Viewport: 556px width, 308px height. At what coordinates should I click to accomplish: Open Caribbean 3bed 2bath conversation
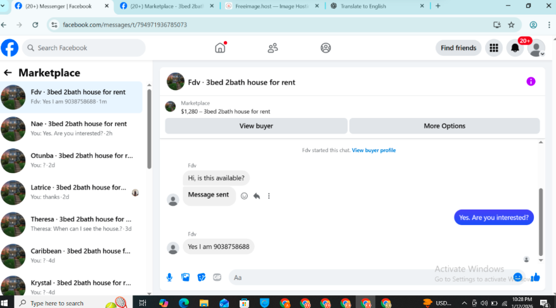[x=71, y=255]
